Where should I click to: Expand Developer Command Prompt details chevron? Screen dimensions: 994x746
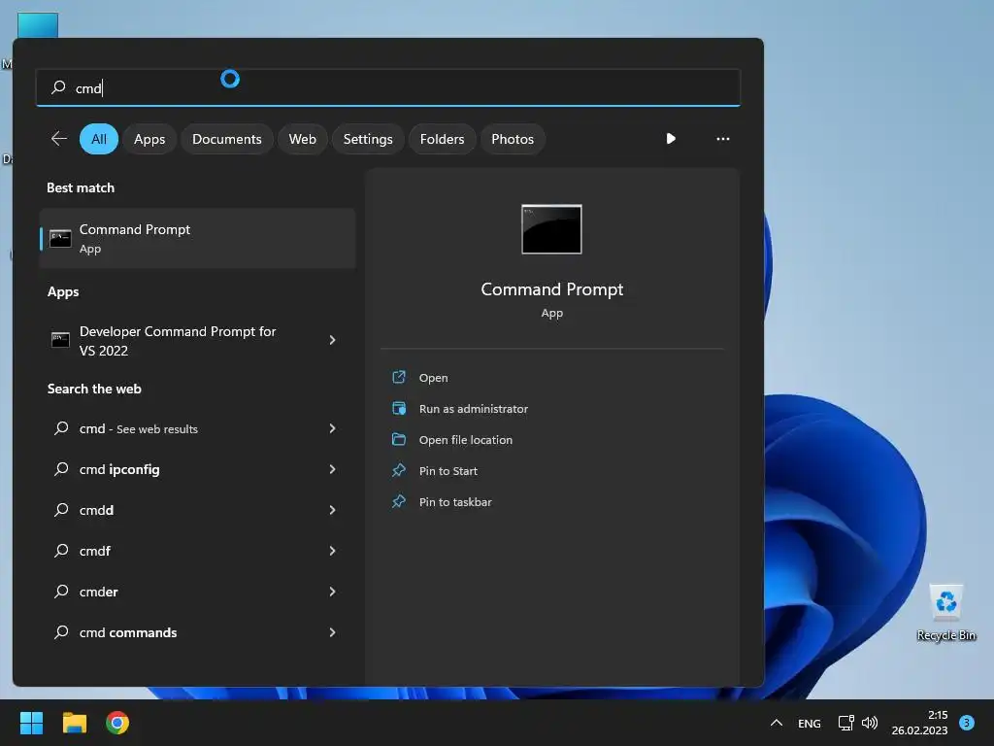332,340
